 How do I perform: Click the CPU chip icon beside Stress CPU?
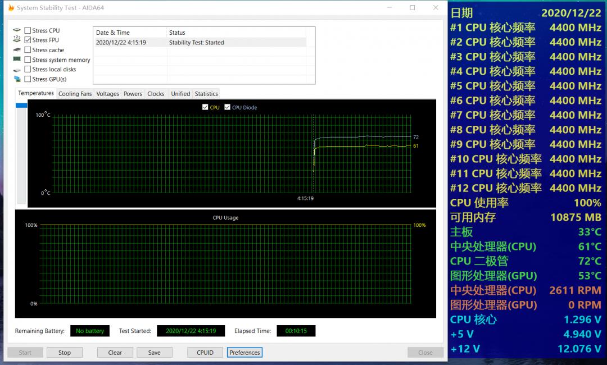click(x=17, y=30)
